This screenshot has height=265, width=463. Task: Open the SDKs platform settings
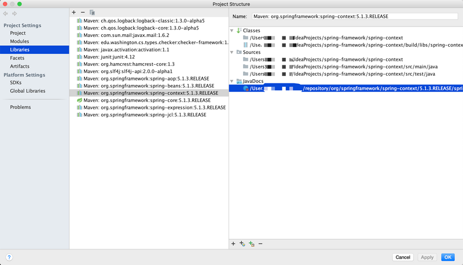click(x=16, y=83)
